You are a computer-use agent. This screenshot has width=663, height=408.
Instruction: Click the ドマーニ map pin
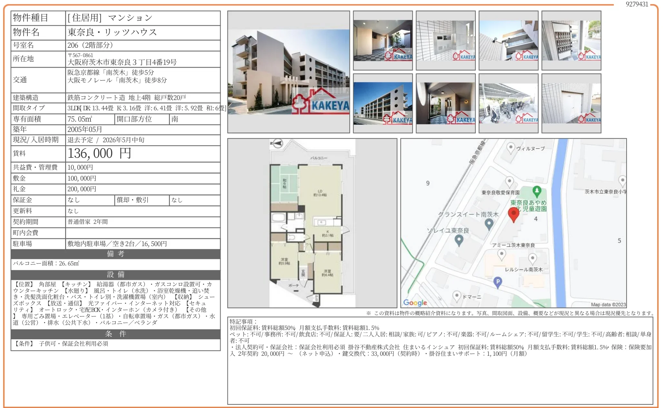(x=456, y=295)
